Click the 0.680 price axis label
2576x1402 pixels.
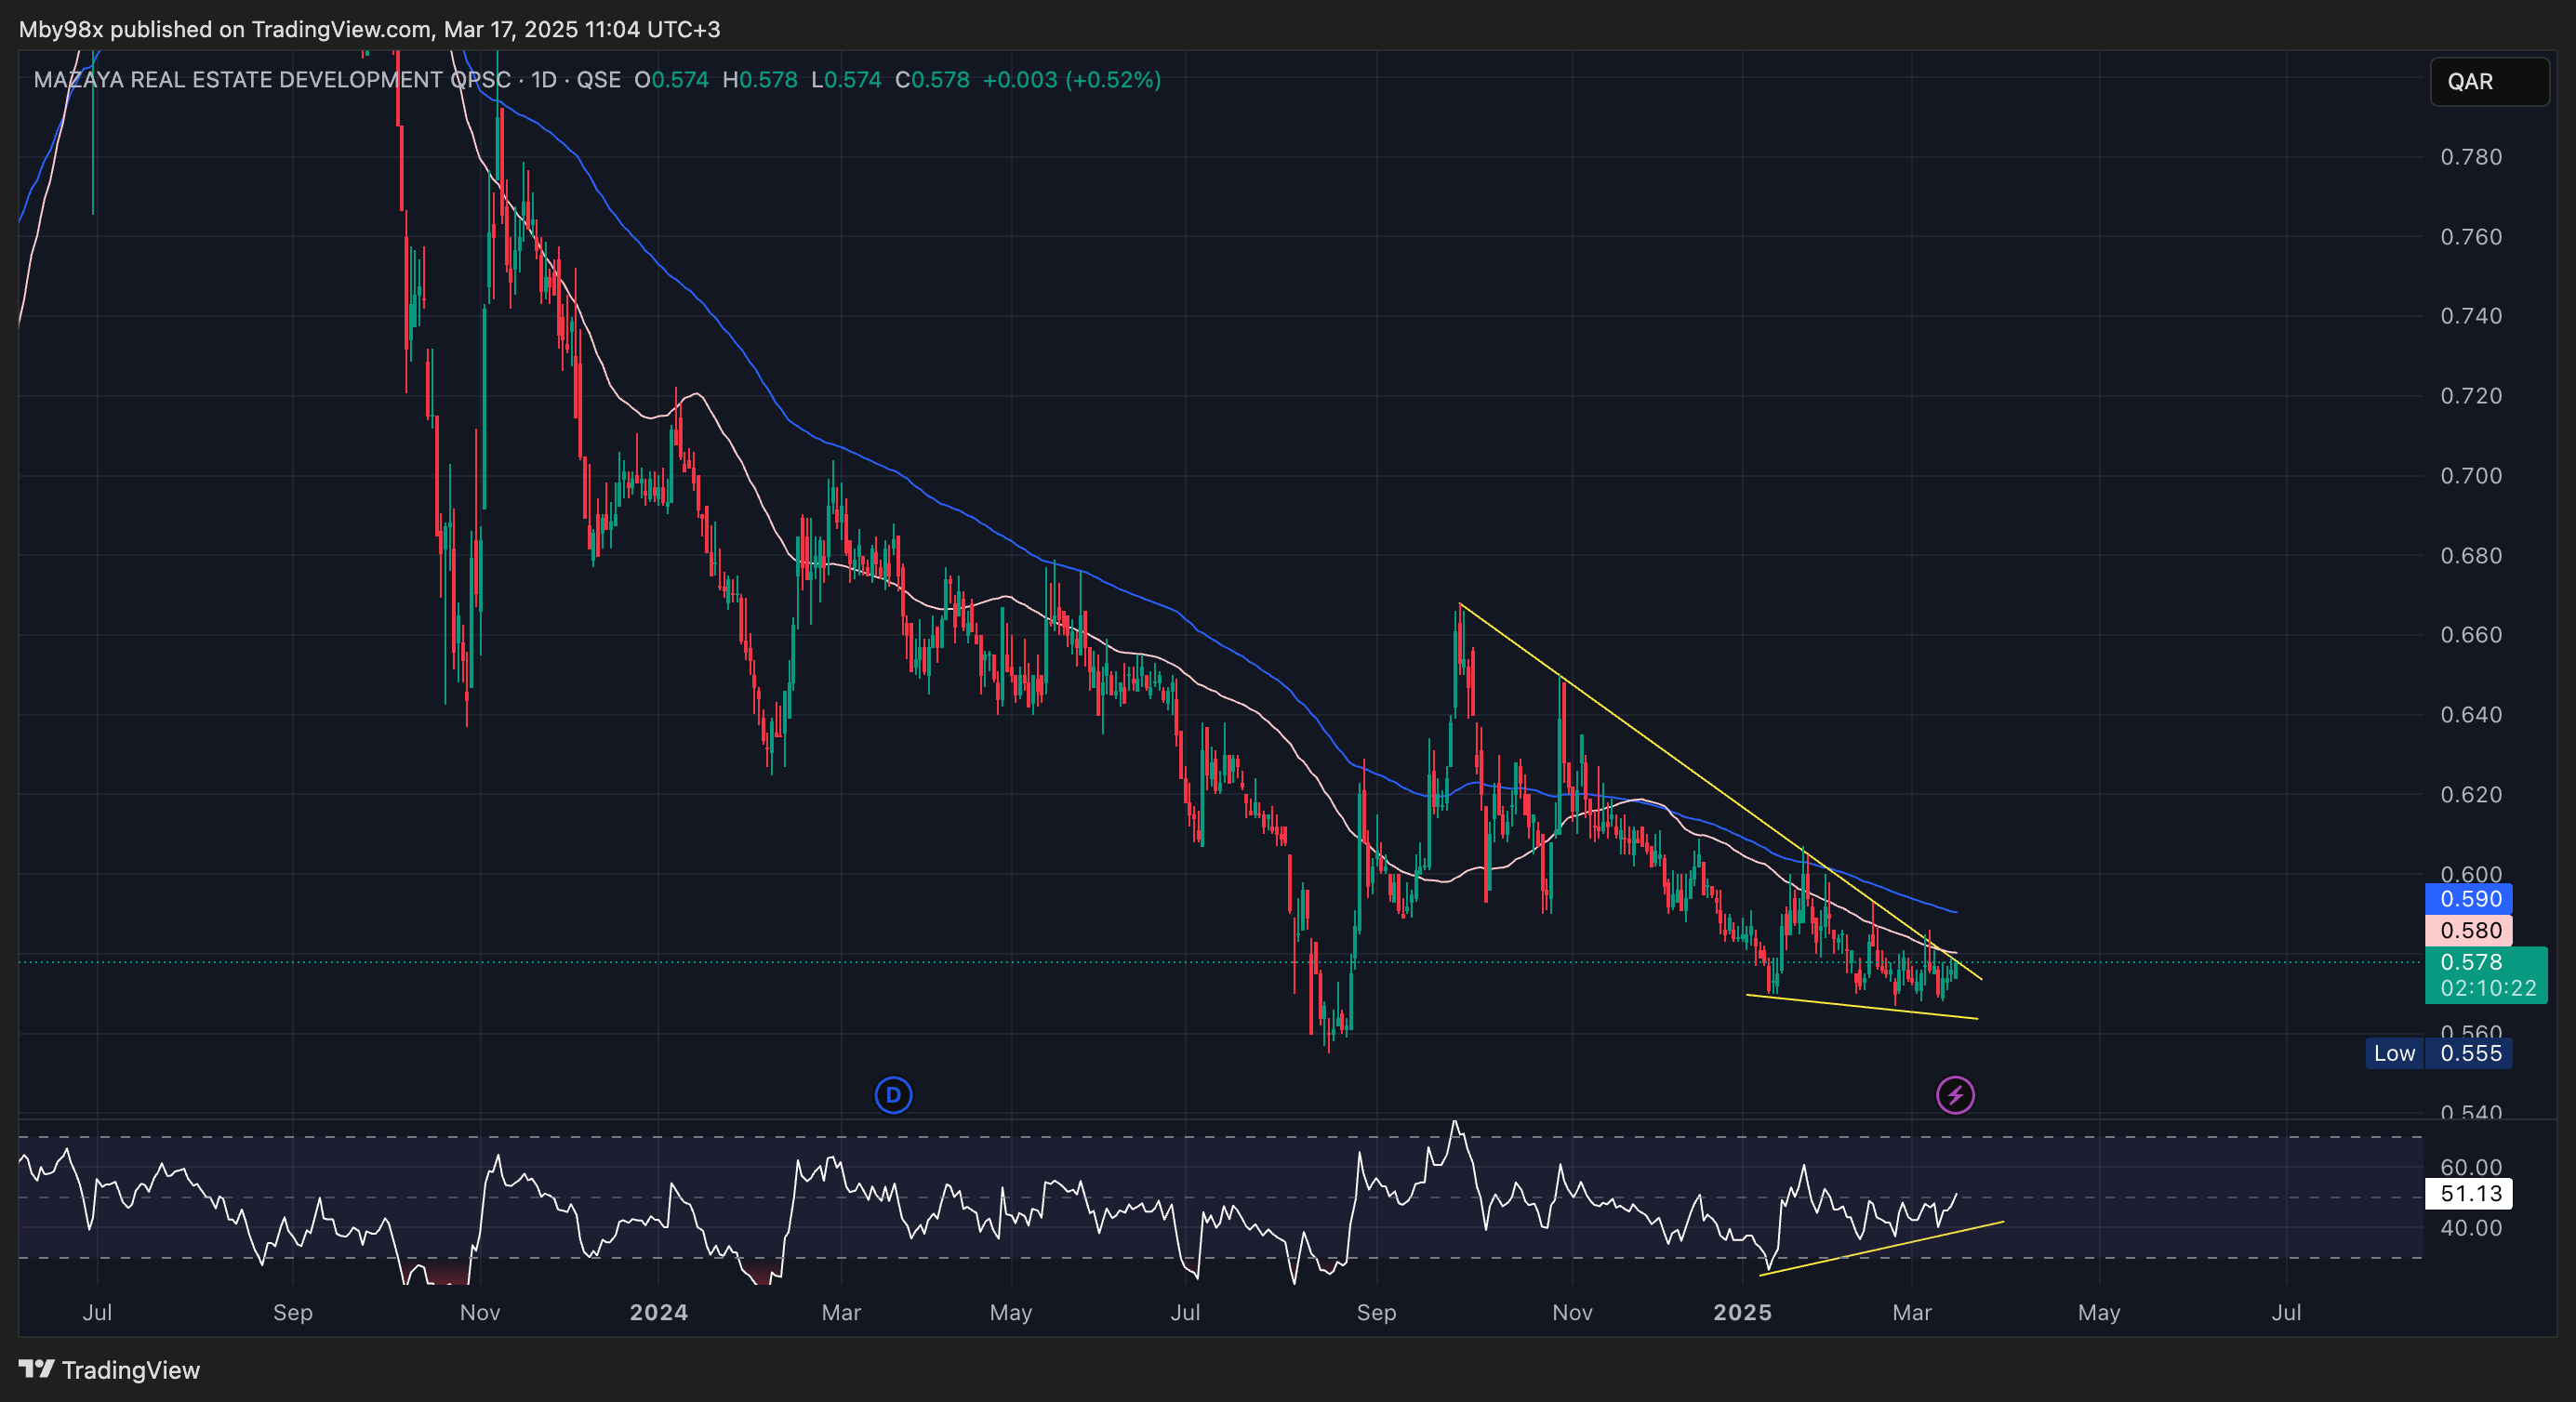(x=2471, y=556)
